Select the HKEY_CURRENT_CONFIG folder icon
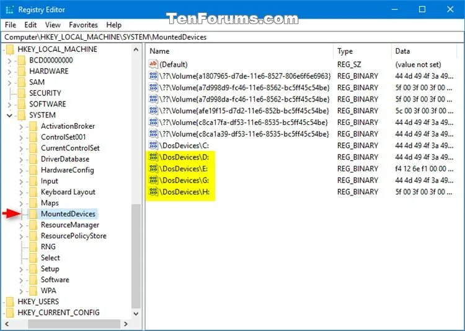Viewport: 465px width, 331px height. pyautogui.click(x=10, y=312)
